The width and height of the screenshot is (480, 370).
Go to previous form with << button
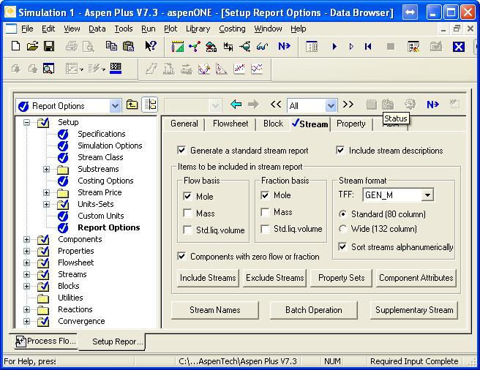276,105
